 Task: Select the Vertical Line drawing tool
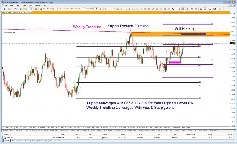coord(106,9)
